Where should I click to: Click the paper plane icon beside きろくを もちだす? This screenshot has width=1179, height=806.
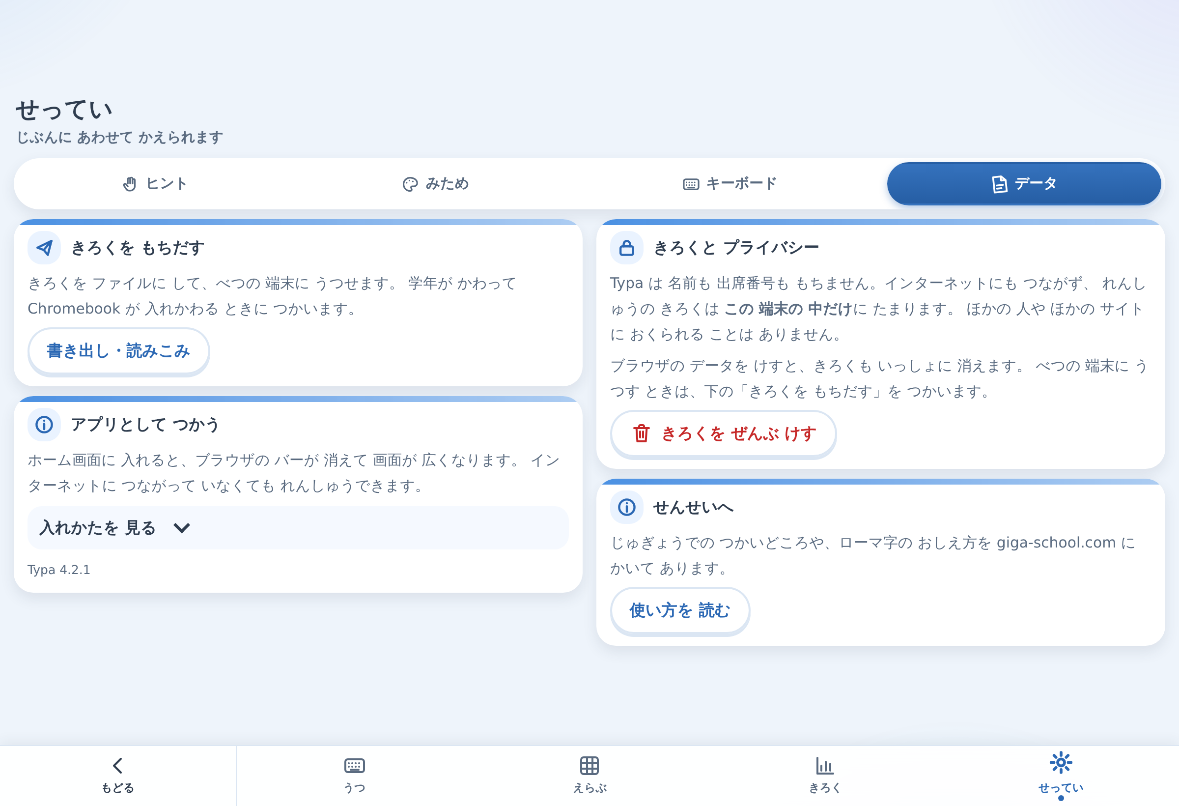coord(44,248)
